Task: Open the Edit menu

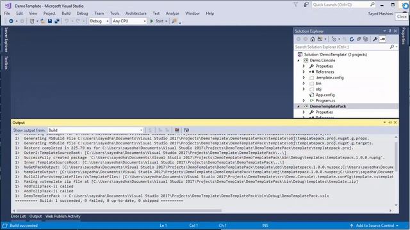Action: click(19, 13)
